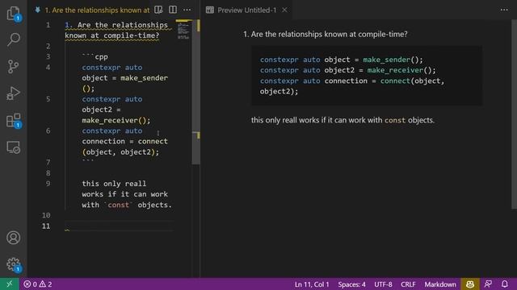Click 'const' inline code in preview
The width and height of the screenshot is (517, 290).
point(395,120)
